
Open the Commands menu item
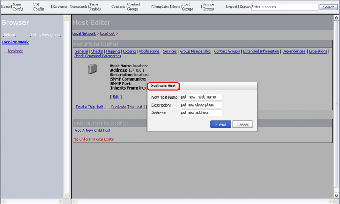click(x=78, y=7)
